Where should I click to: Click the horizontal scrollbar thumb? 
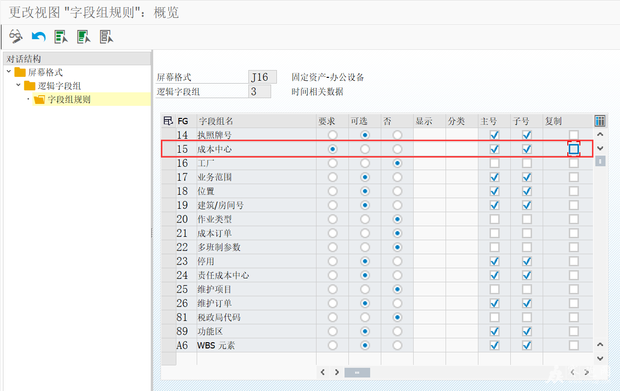pos(357,372)
